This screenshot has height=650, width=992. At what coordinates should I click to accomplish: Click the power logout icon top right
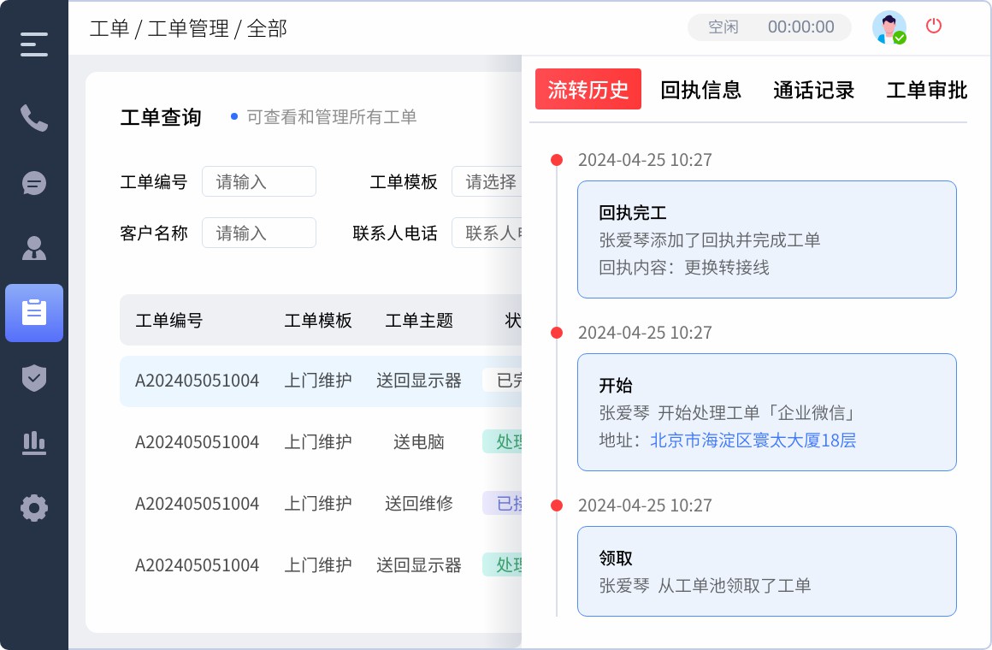934,27
